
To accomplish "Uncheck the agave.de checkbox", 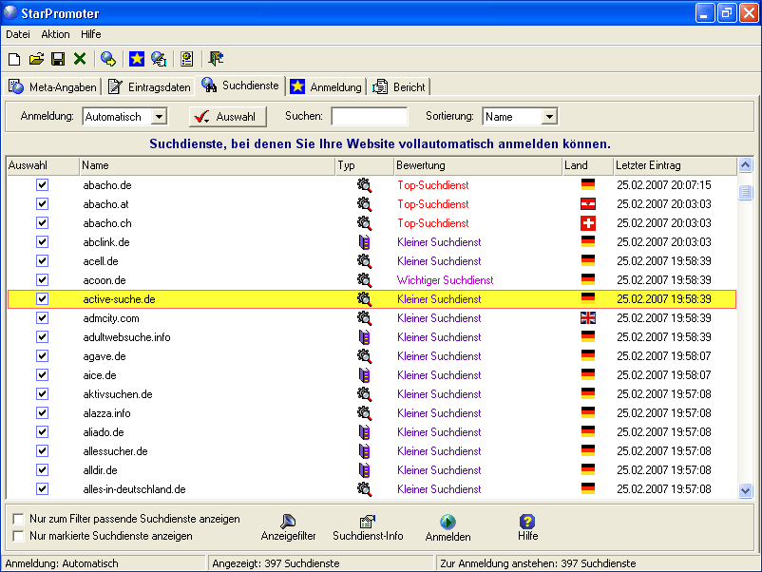I will (42, 356).
